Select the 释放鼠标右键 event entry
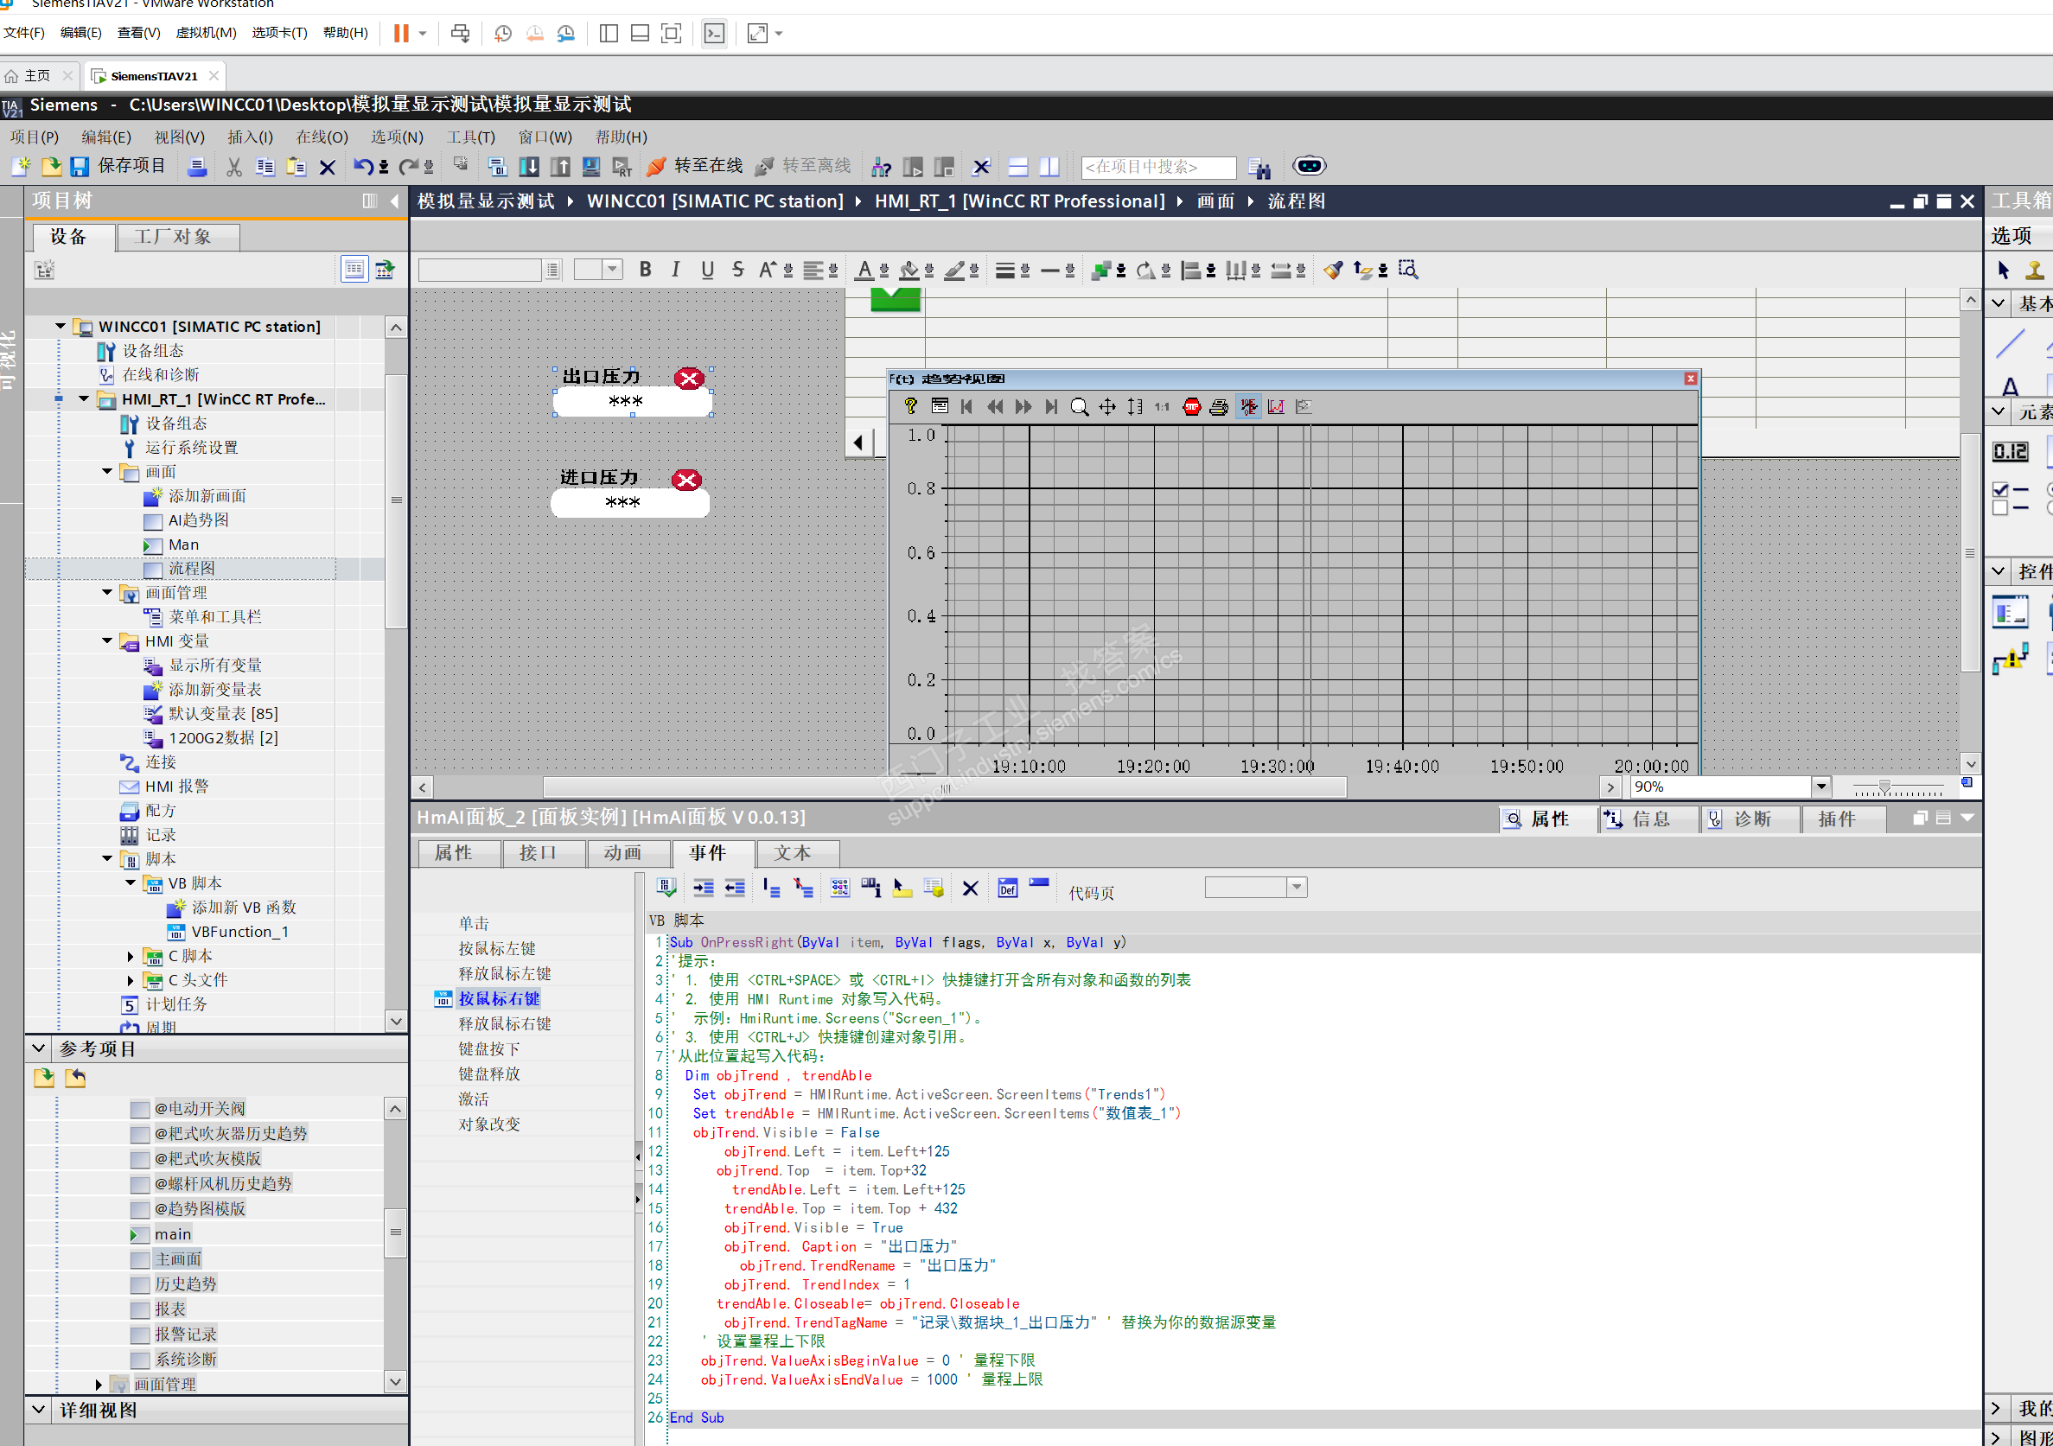This screenshot has width=2053, height=1446. click(504, 1024)
